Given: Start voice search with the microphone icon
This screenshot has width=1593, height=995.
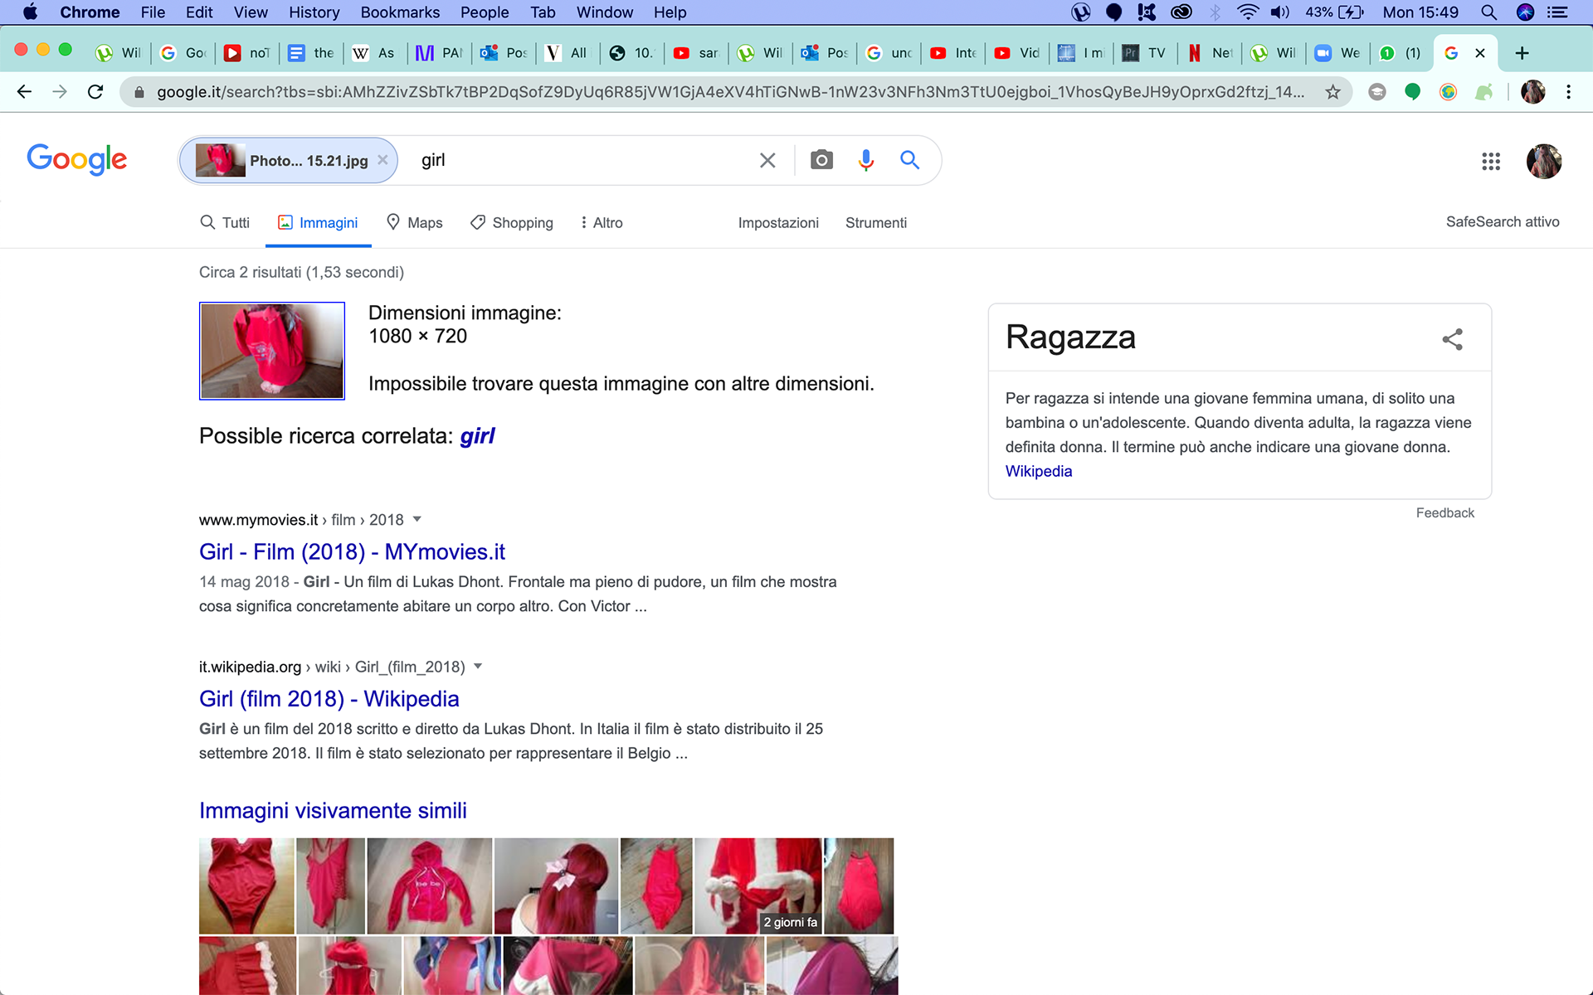Looking at the screenshot, I should pyautogui.click(x=866, y=160).
